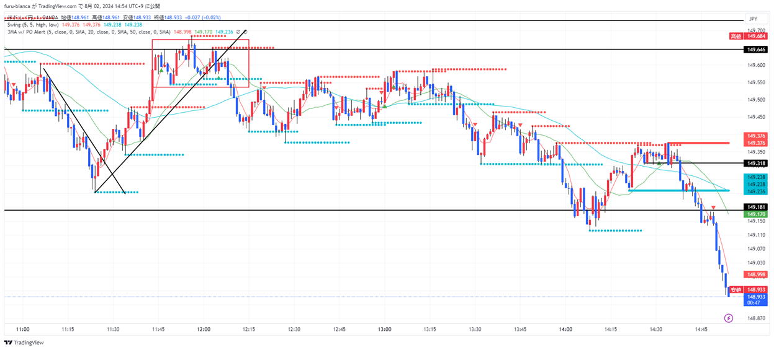Select the 3MA w/ PO Alert legend
This screenshot has height=350, width=774.
pos(87,32)
